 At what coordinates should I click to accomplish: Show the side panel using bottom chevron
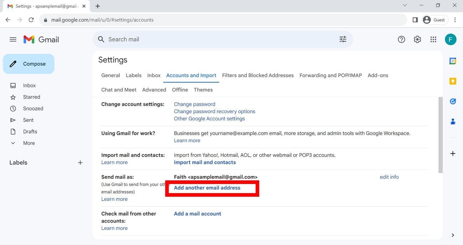[x=453, y=235]
